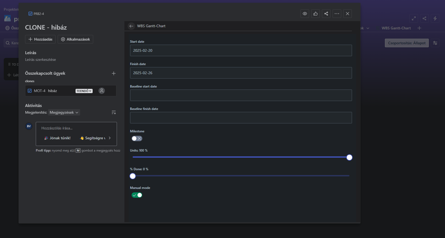Open the three-dots more actions menu
Image resolution: width=445 pixels, height=238 pixels.
(x=337, y=14)
